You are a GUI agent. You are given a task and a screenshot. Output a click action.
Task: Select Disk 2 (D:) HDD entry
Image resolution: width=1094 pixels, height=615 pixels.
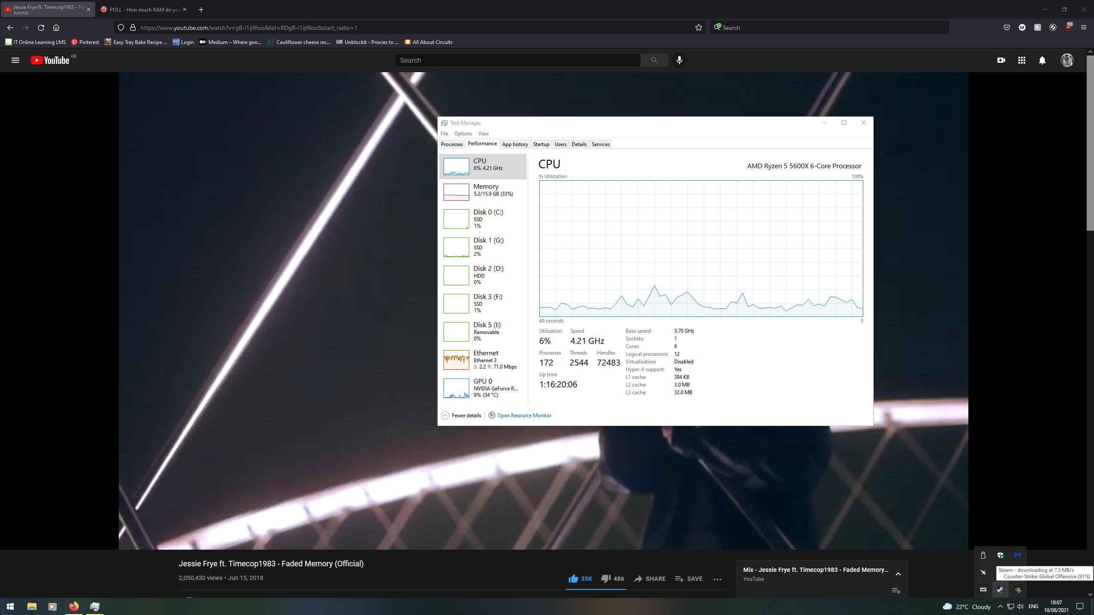[x=483, y=275]
